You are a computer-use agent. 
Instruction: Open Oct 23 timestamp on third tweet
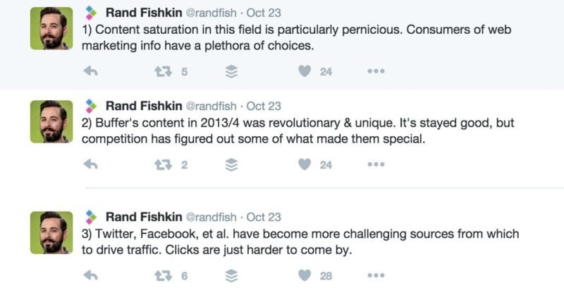click(x=264, y=217)
